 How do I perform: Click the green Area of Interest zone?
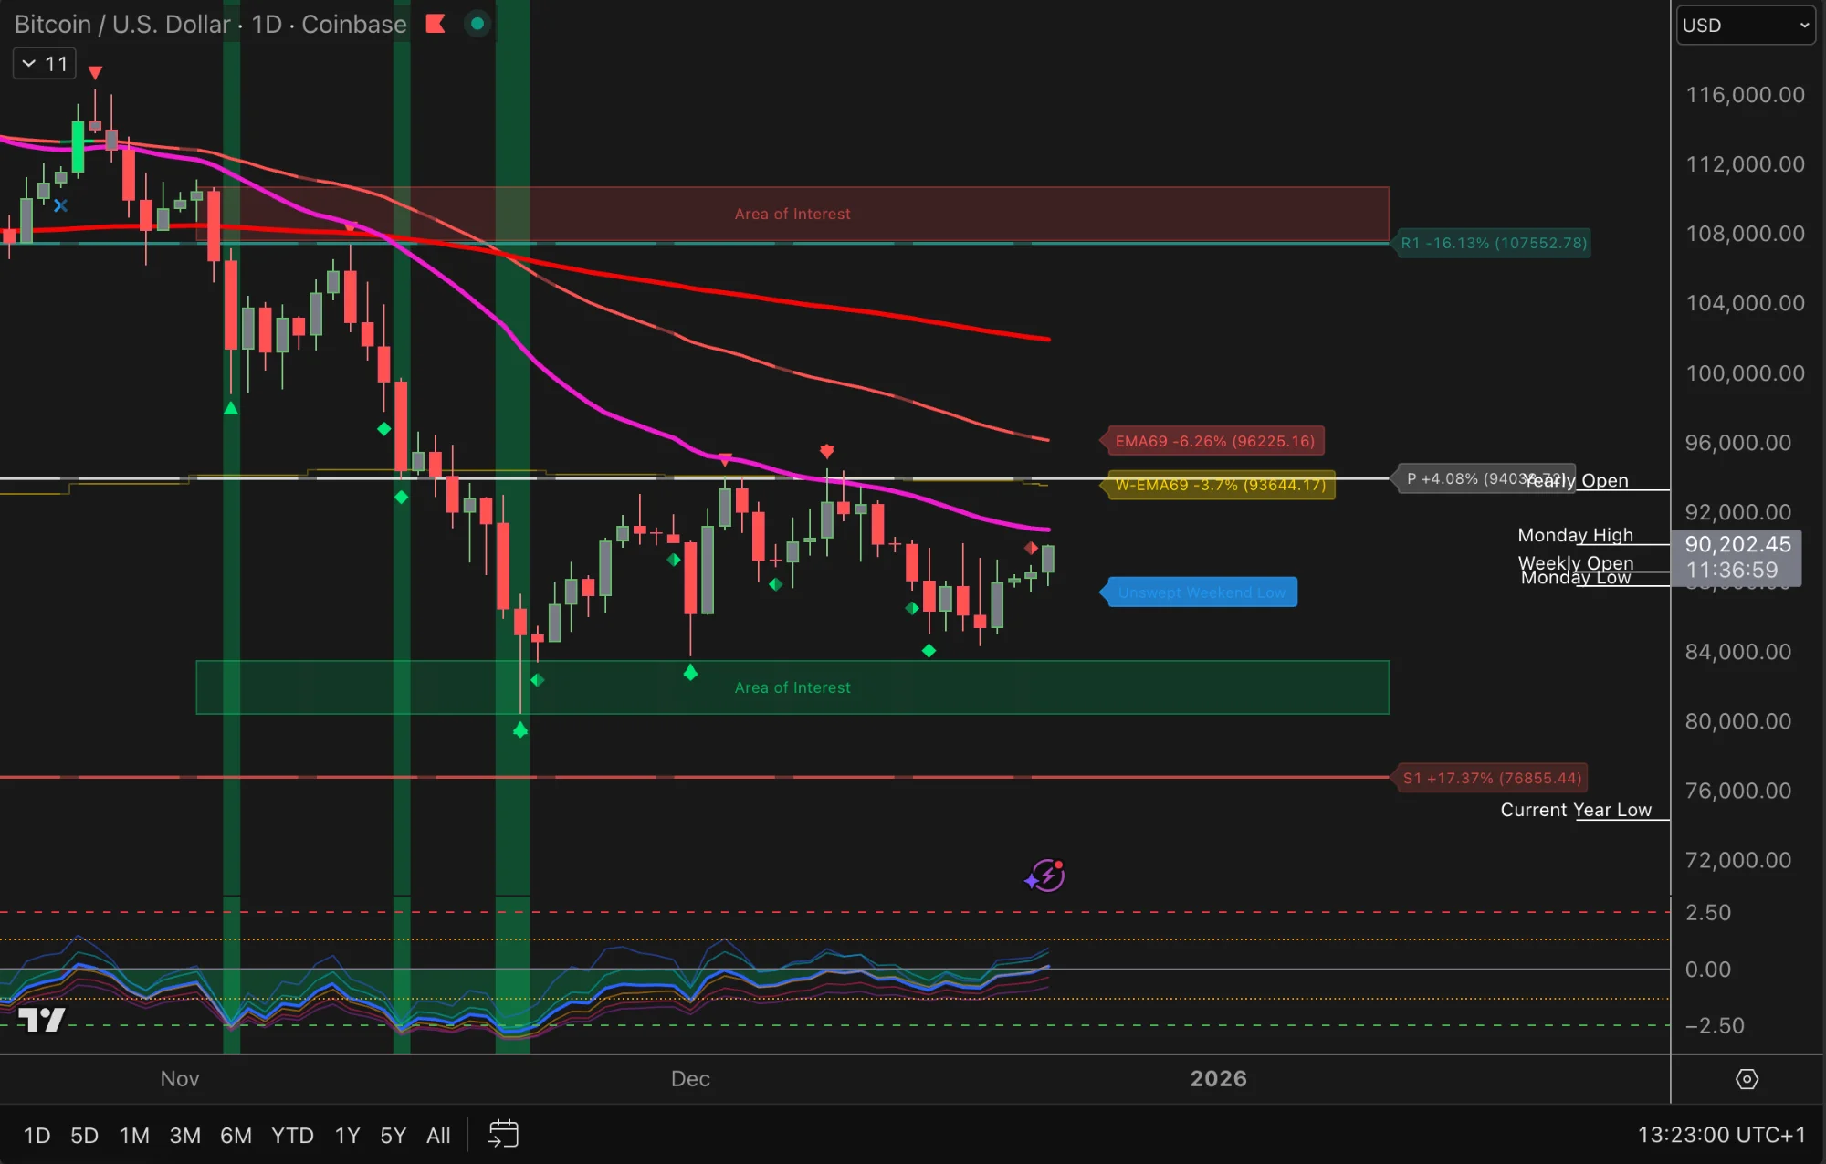[x=792, y=687]
